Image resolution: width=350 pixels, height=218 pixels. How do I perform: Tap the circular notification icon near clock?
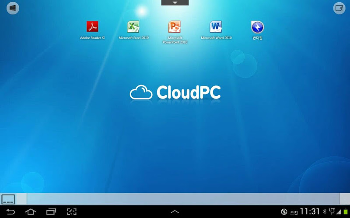click(x=283, y=211)
